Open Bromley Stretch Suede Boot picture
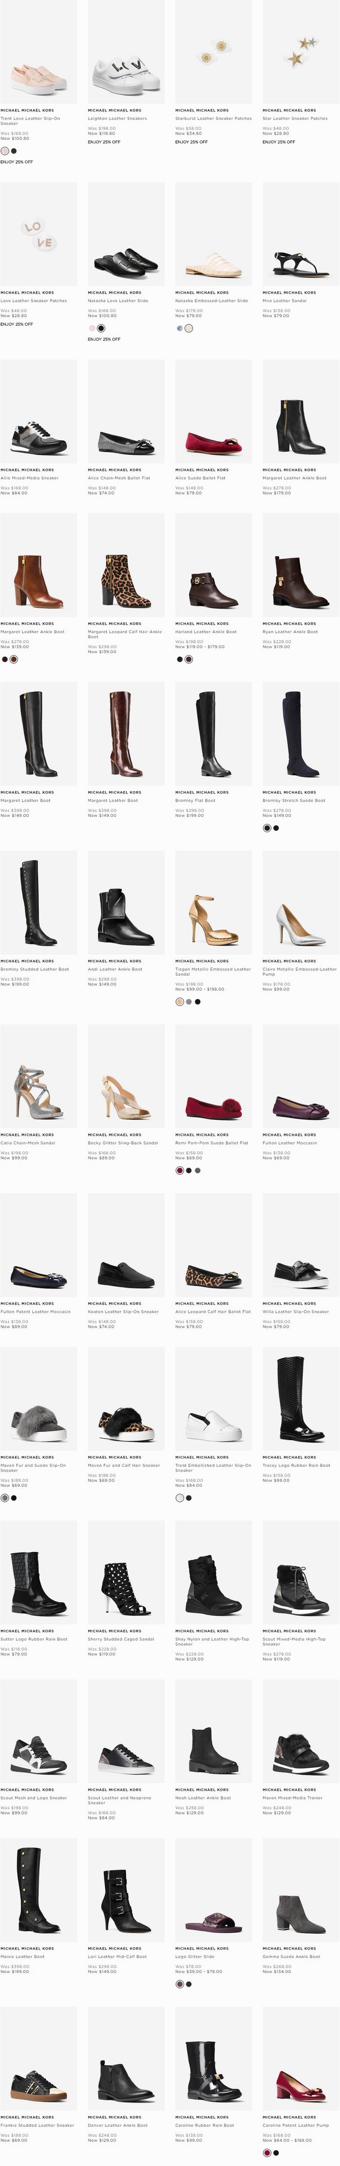Viewport: 340px width, 2166px height. point(301,734)
